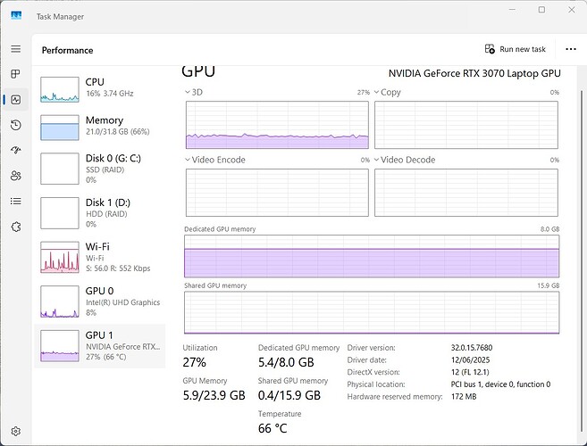Open the hamburger navigation menu

[x=16, y=49]
